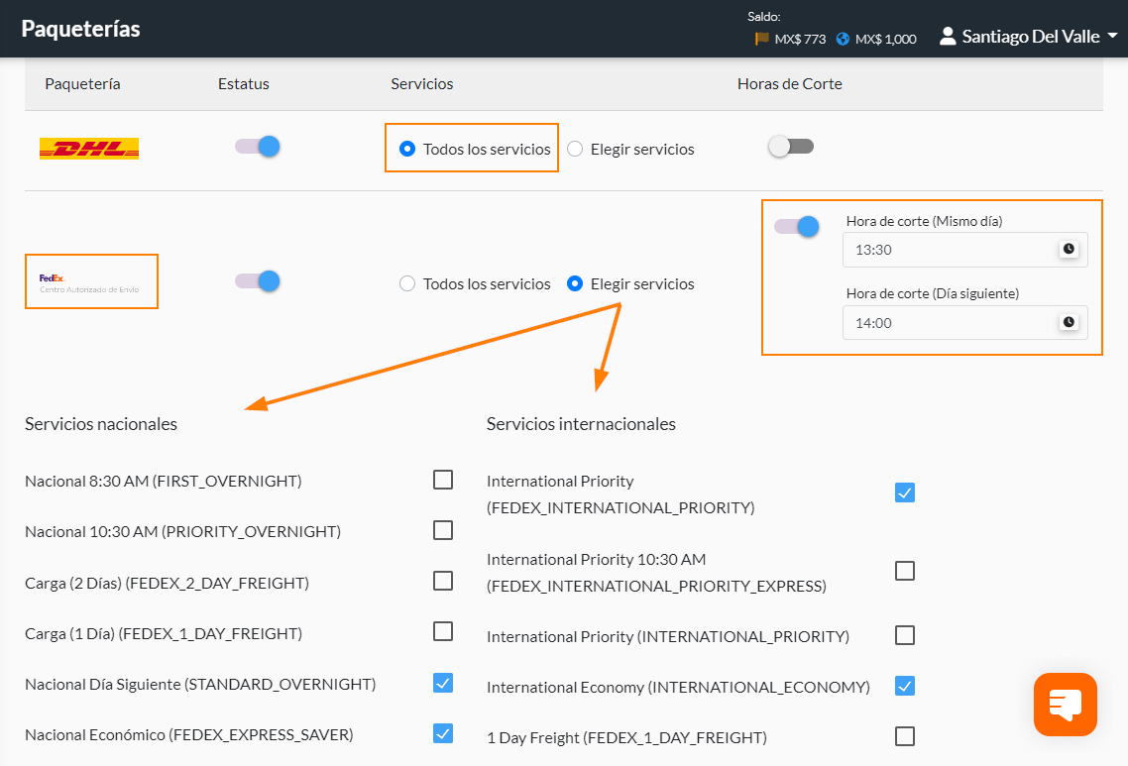Click the FedEx carrier logo

pyautogui.click(x=90, y=282)
